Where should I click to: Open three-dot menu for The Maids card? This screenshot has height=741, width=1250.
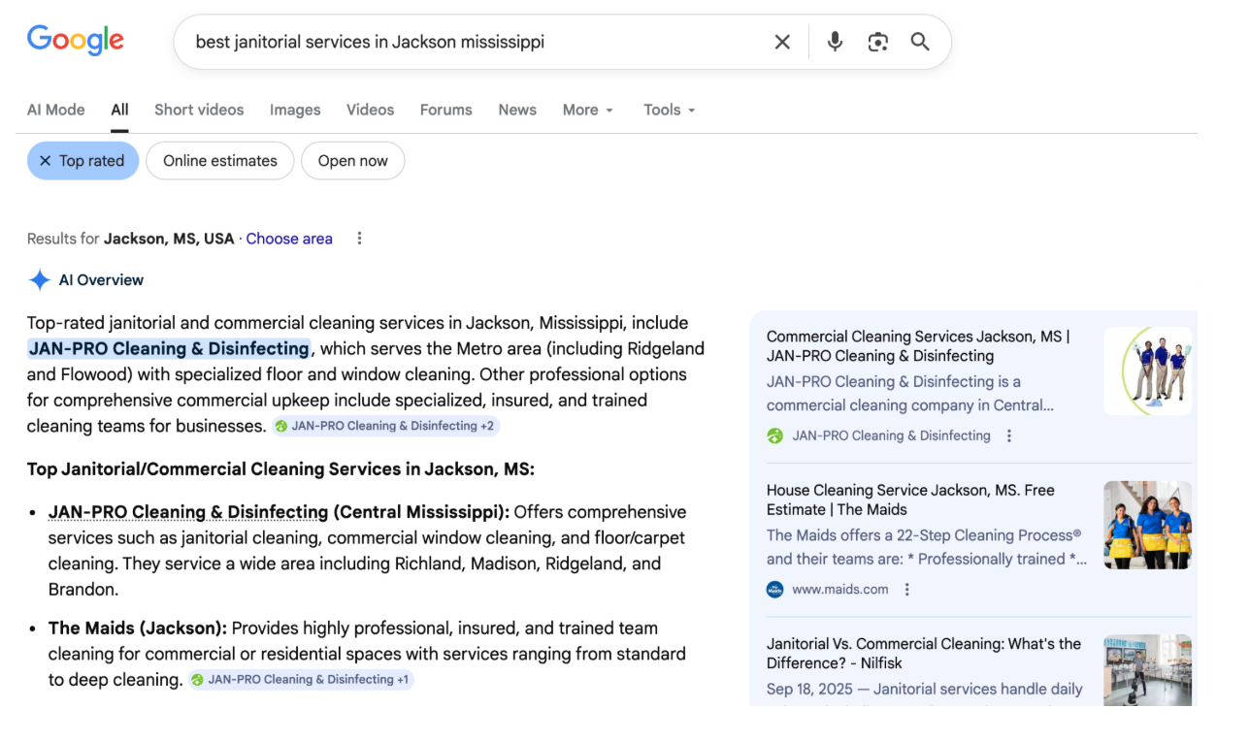point(907,589)
